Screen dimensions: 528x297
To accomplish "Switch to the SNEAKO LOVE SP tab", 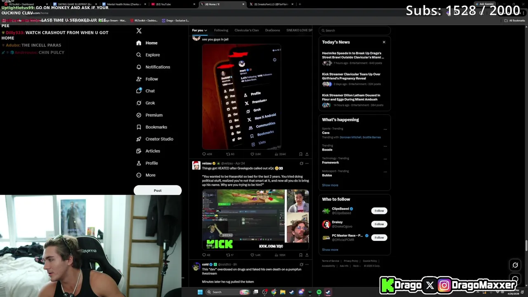I will 299,30.
